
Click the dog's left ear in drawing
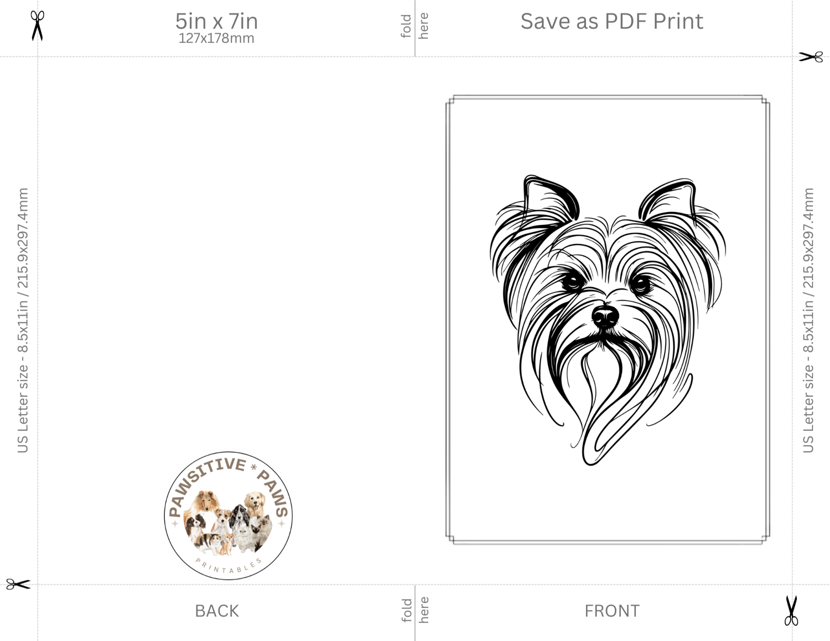click(550, 198)
